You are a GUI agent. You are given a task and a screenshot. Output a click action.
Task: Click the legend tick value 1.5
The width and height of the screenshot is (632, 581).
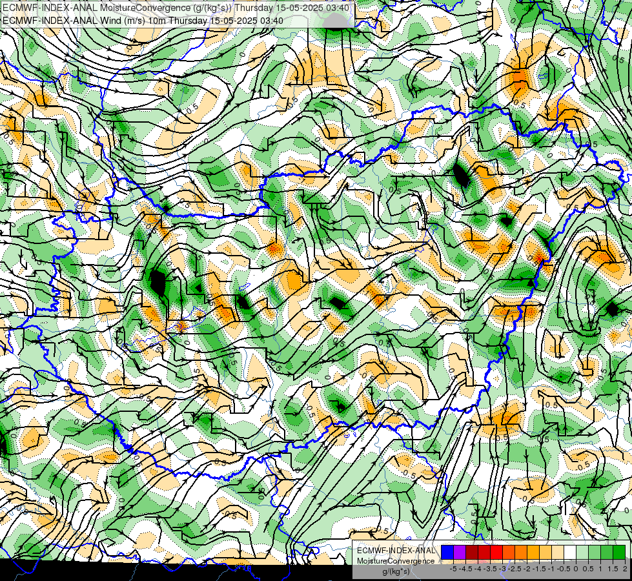coord(613,569)
